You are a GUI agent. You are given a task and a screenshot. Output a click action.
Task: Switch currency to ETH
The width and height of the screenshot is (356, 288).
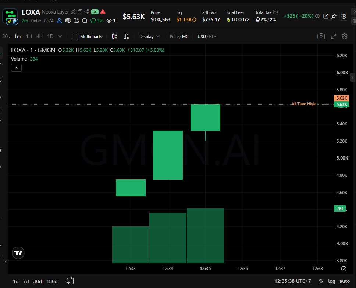point(213,37)
